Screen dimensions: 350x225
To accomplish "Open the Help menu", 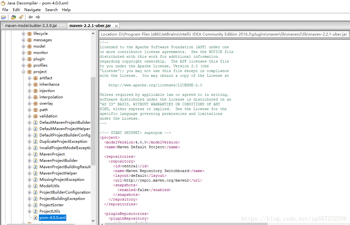I will (x=66, y=10).
